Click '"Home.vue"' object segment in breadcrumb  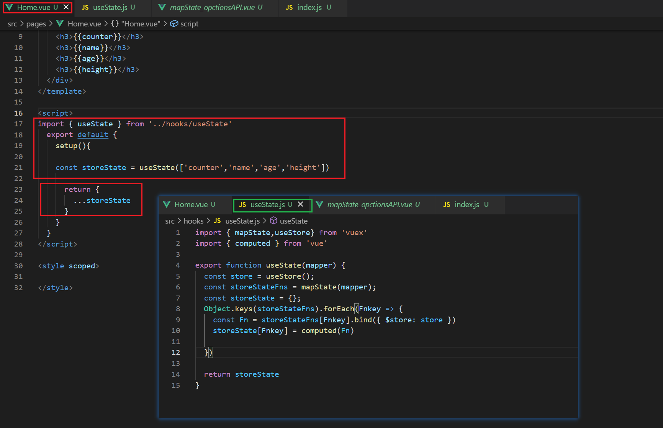pyautogui.click(x=141, y=24)
